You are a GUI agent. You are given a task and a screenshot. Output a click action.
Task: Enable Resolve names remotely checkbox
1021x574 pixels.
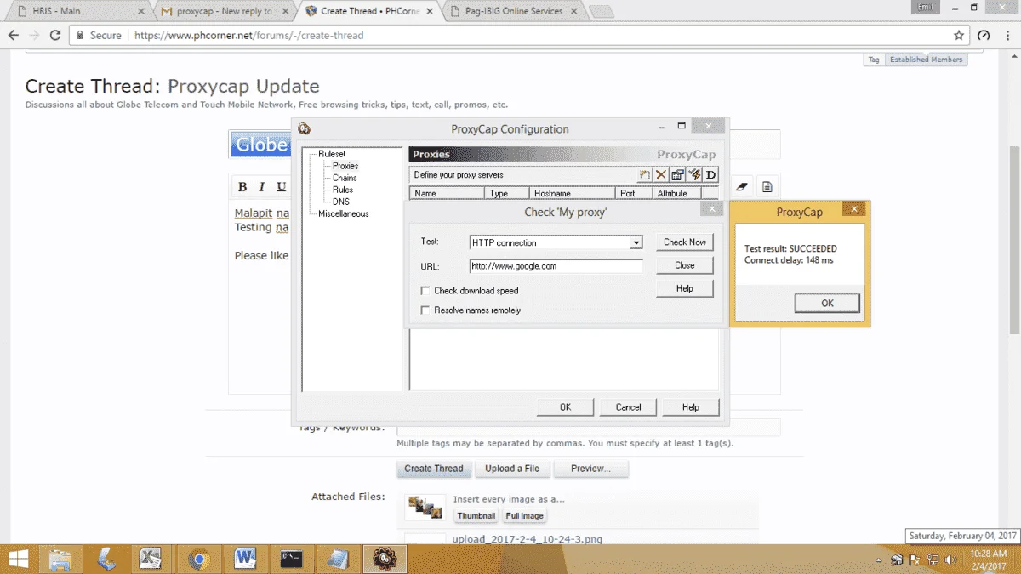tap(426, 310)
